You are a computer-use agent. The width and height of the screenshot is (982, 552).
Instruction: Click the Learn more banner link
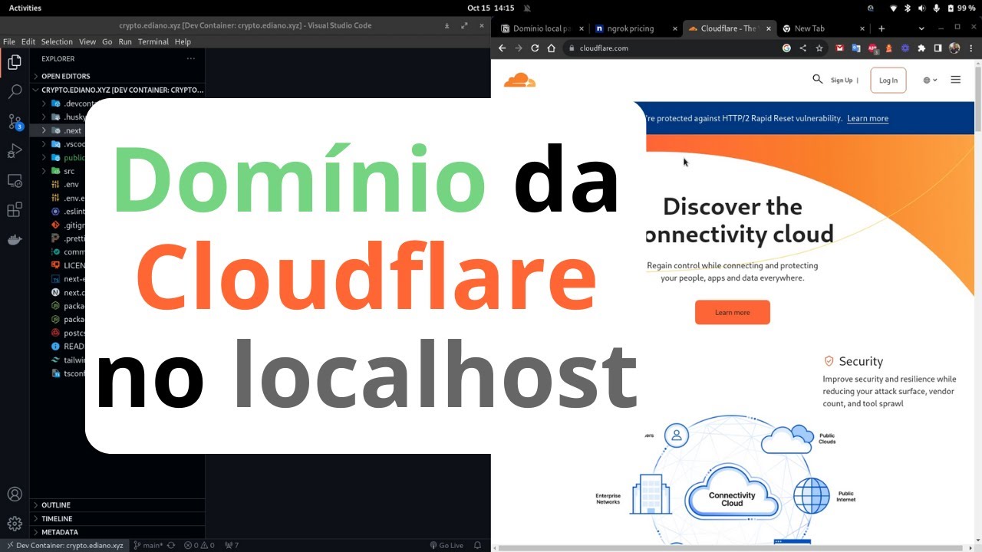(x=868, y=119)
